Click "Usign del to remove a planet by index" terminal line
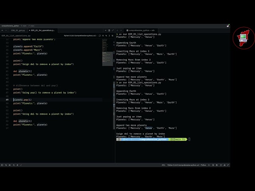 coord(141,134)
